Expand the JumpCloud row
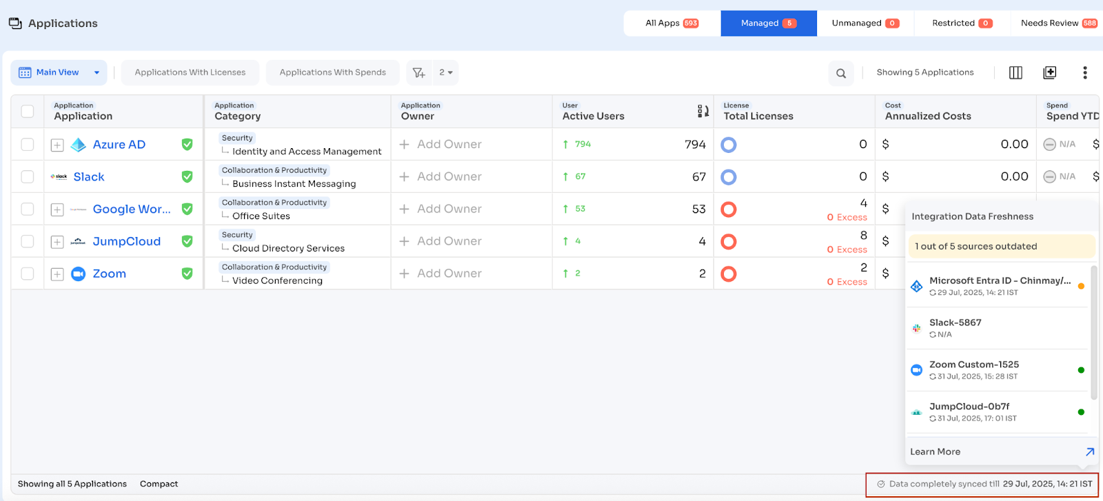The image size is (1103, 501). (57, 242)
